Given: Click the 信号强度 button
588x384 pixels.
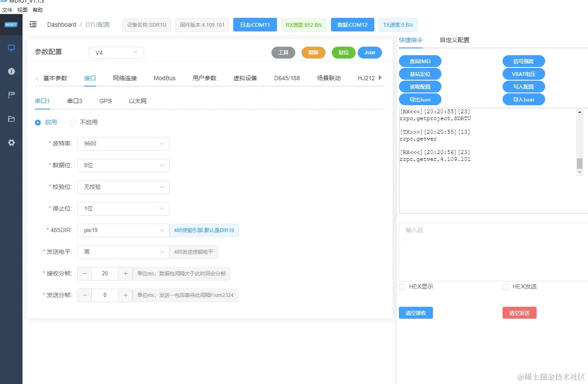Looking at the screenshot, I should (x=523, y=62).
